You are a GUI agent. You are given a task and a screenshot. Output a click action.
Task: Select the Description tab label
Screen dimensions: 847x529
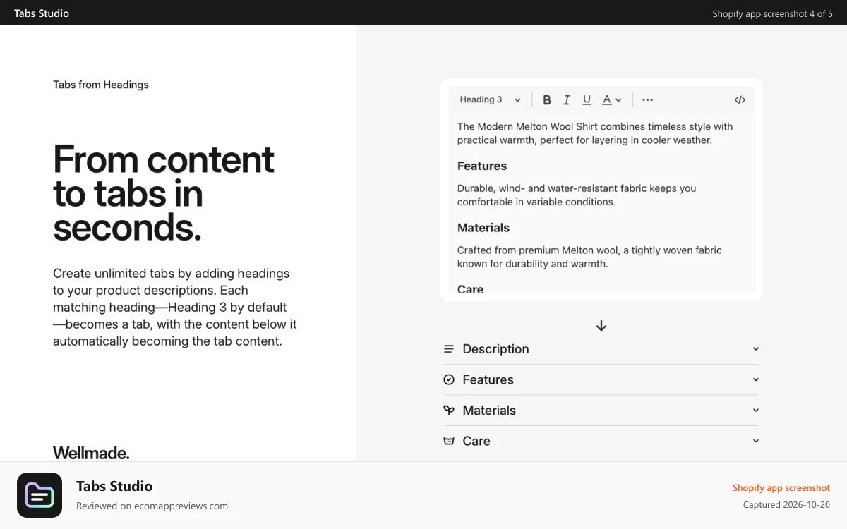495,349
